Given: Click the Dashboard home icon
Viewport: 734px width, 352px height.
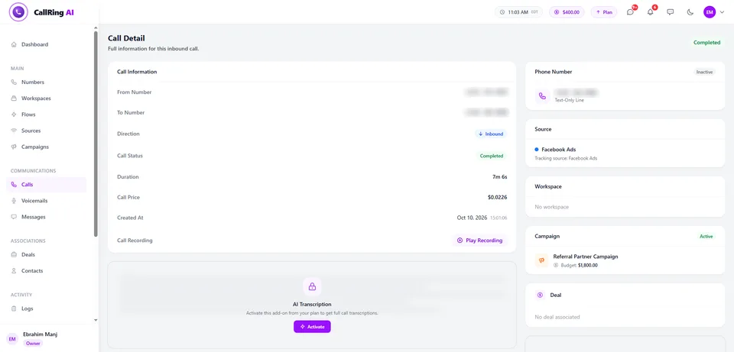Looking at the screenshot, I should 14,44.
